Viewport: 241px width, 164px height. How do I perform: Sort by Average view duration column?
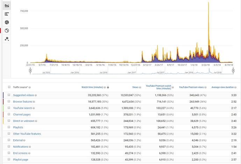click(x=222, y=87)
